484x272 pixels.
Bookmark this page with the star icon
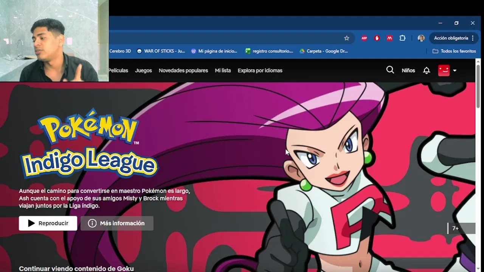(x=346, y=38)
